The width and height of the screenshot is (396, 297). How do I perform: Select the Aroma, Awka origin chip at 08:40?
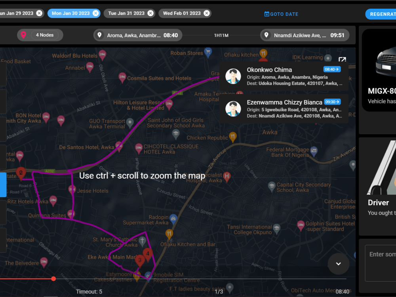(138, 35)
